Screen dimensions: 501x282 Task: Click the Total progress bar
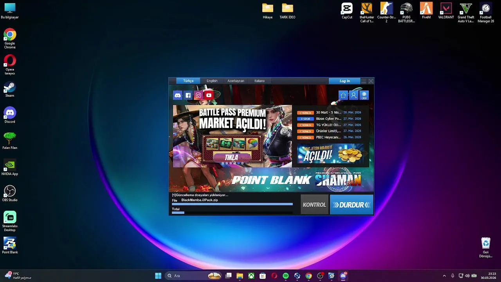(232, 213)
